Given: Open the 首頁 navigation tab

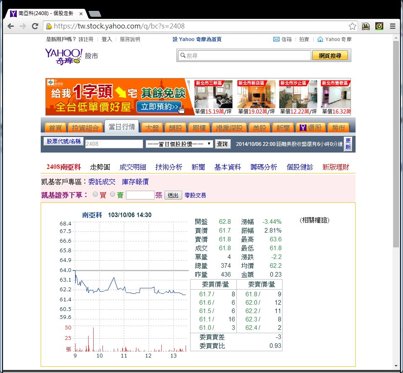Looking at the screenshot, I should tap(55, 128).
